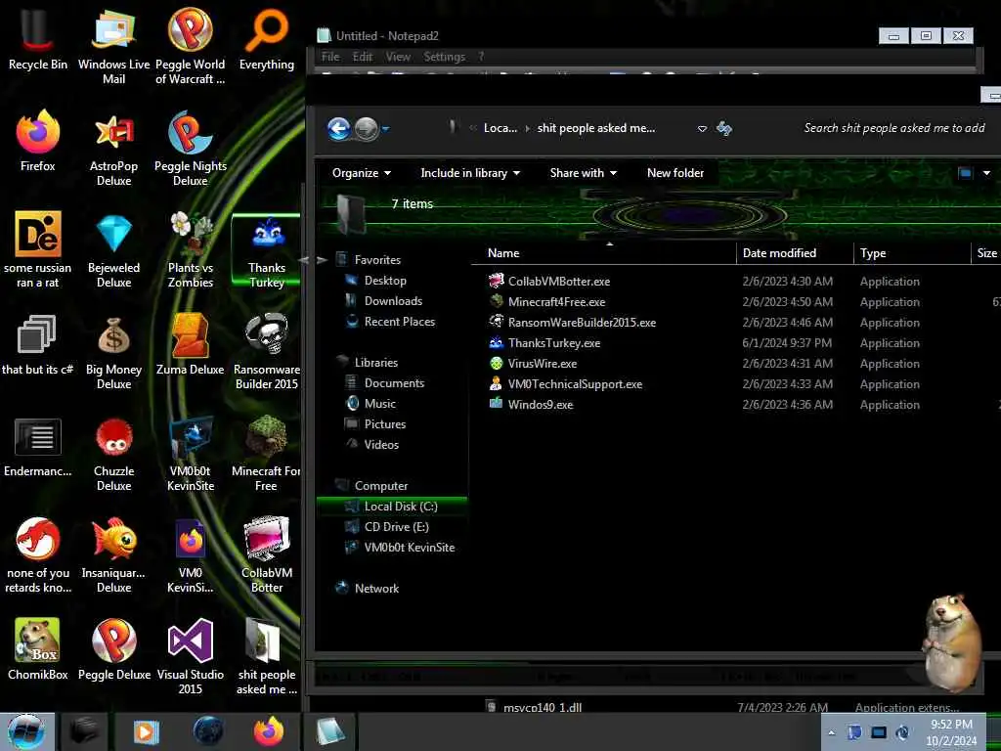Viewport: 1001px width, 751px height.
Task: Select Peggle Deluxe desktop icon
Action: (x=113, y=649)
